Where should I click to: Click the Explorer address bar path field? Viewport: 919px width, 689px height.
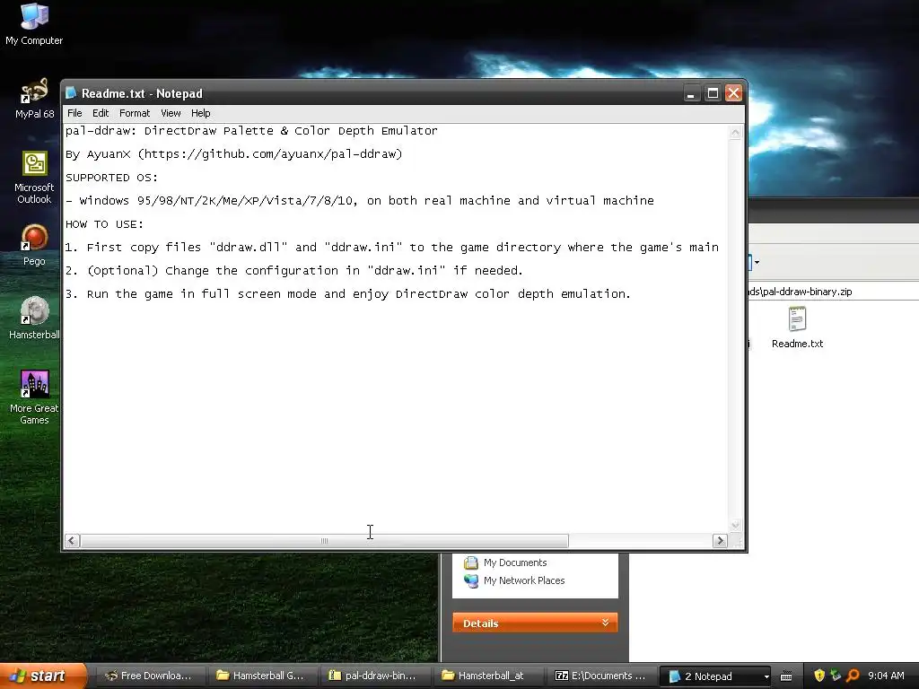(832, 292)
